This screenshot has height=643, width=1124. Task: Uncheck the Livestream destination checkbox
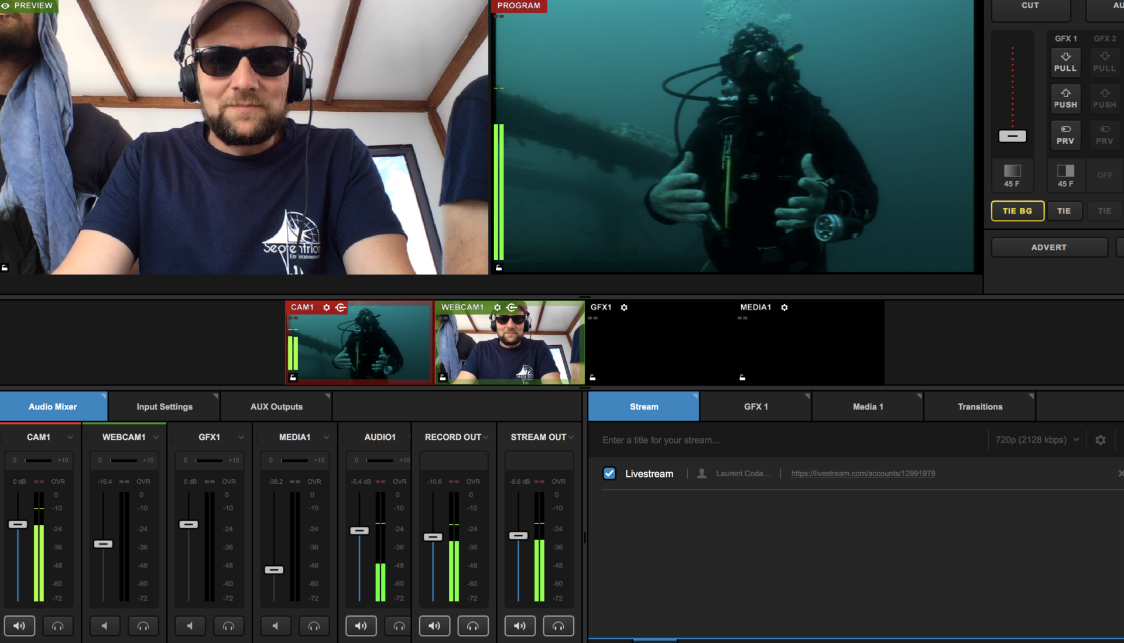609,473
